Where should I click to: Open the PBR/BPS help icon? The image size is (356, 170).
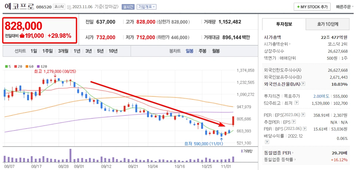pyautogui.click(x=305, y=129)
